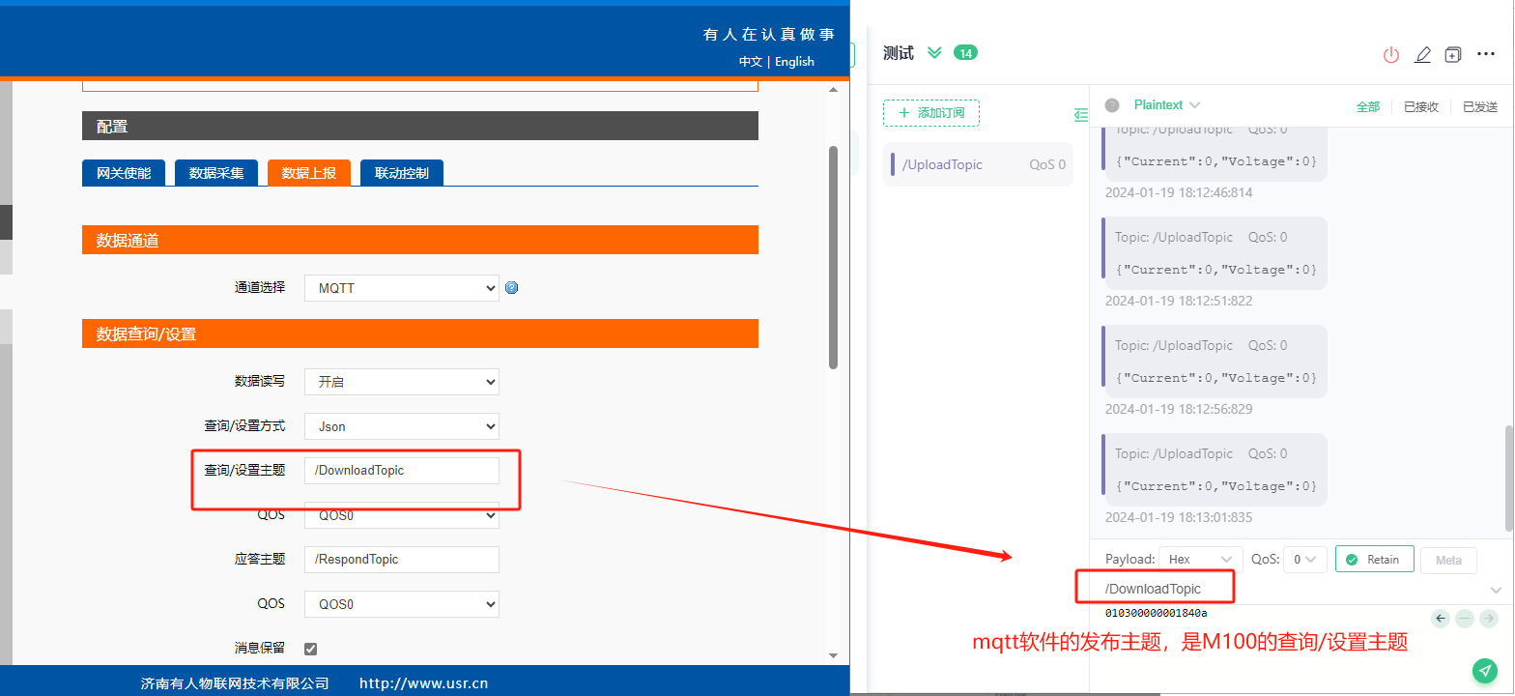Filter messages by 已接收
This screenshot has height=696, width=1515.
[x=1421, y=106]
